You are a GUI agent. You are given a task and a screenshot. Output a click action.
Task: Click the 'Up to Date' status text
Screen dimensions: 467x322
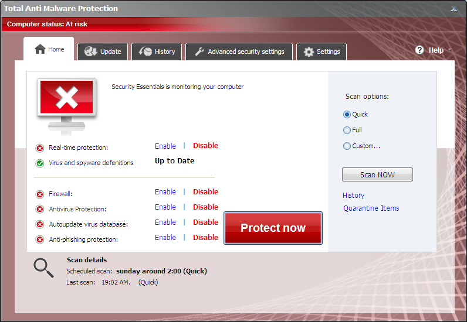tap(174, 161)
